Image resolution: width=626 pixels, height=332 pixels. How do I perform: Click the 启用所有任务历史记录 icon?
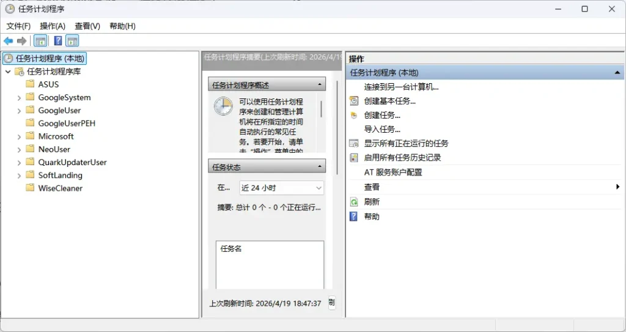354,157
